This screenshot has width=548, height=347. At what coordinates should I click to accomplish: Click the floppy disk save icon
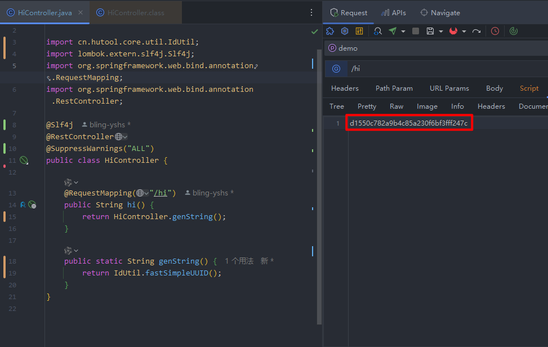(x=430, y=31)
